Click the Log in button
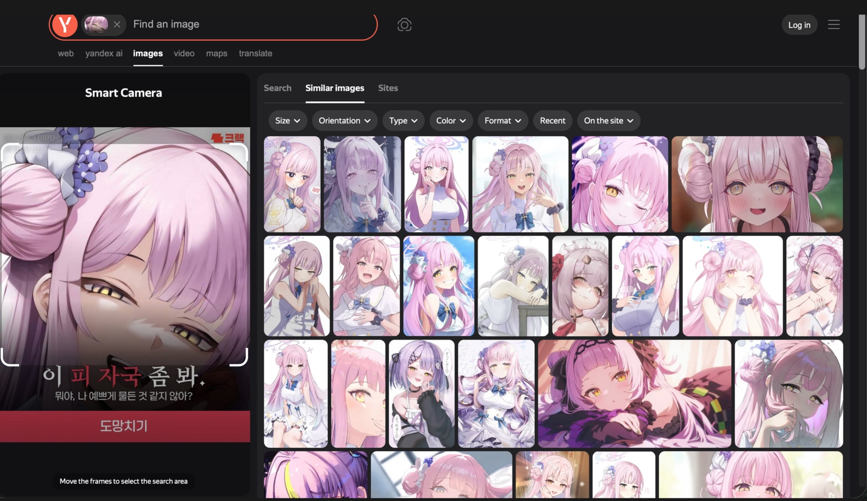867x501 pixels. [799, 25]
